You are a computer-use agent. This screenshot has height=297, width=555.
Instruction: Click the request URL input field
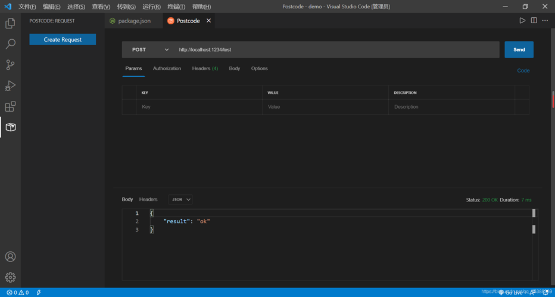337,49
